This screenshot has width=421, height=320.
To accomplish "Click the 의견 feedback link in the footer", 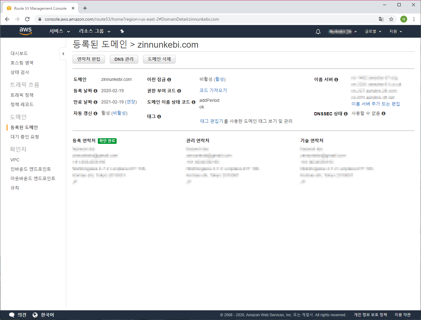I will click(x=22, y=315).
